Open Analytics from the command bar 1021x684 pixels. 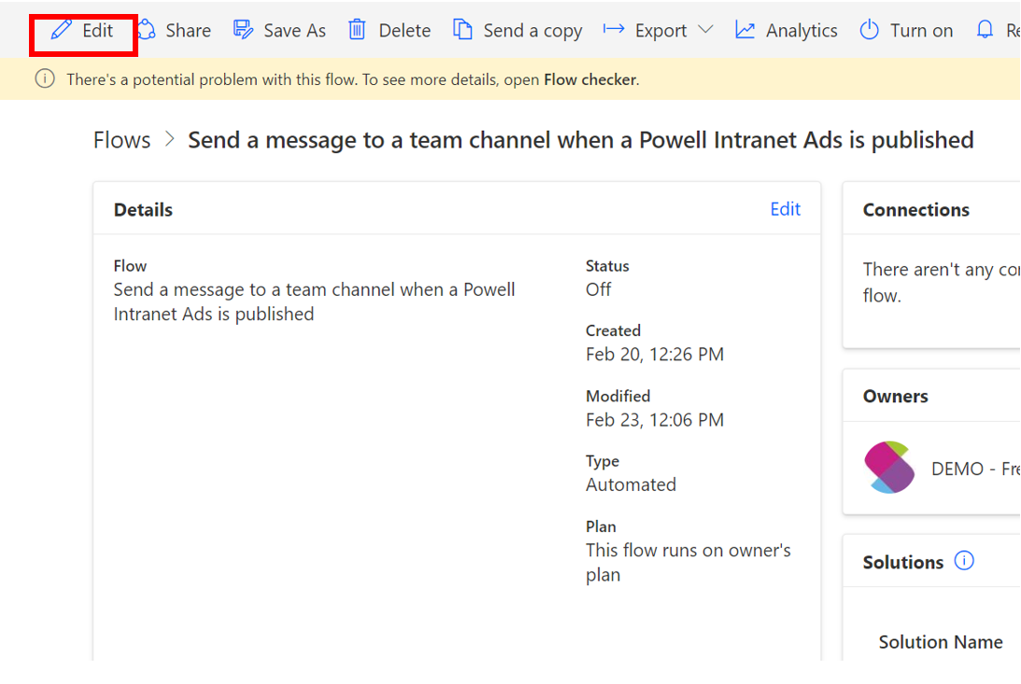786,31
